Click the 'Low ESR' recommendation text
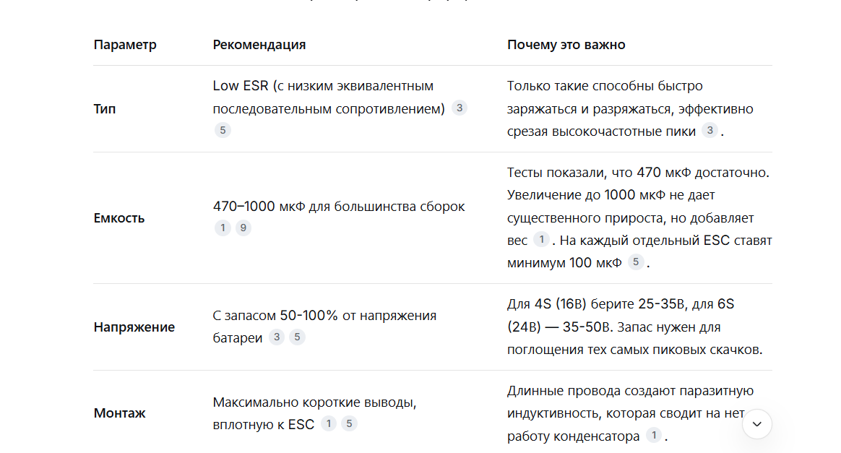Image resolution: width=841 pixels, height=453 pixels. coord(241,86)
